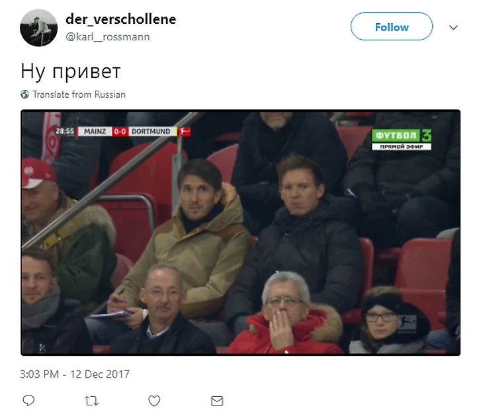Like the tweet with the heart icon
The height and width of the screenshot is (416, 483).
[154, 401]
